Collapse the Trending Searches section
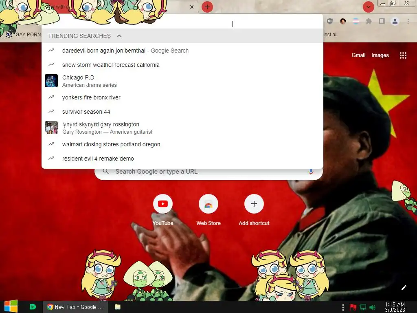This screenshot has width=417, height=313. point(119,36)
